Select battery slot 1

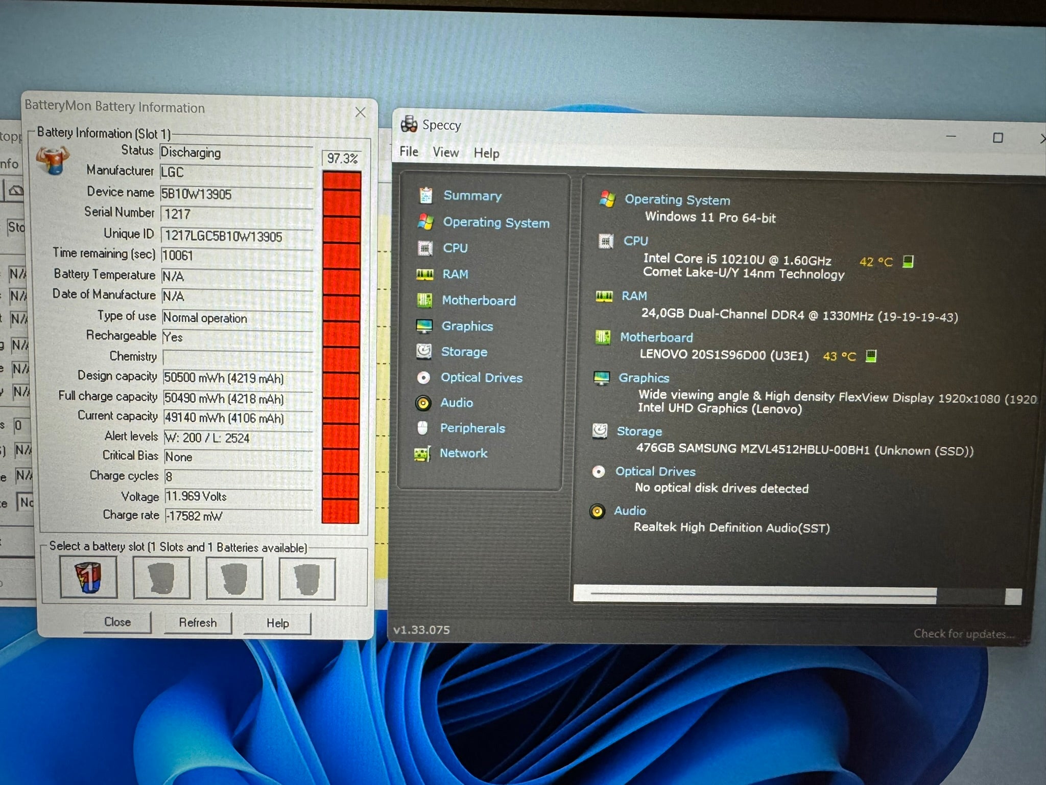coord(88,577)
